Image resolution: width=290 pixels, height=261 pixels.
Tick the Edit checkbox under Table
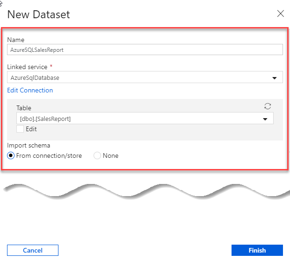point(20,129)
